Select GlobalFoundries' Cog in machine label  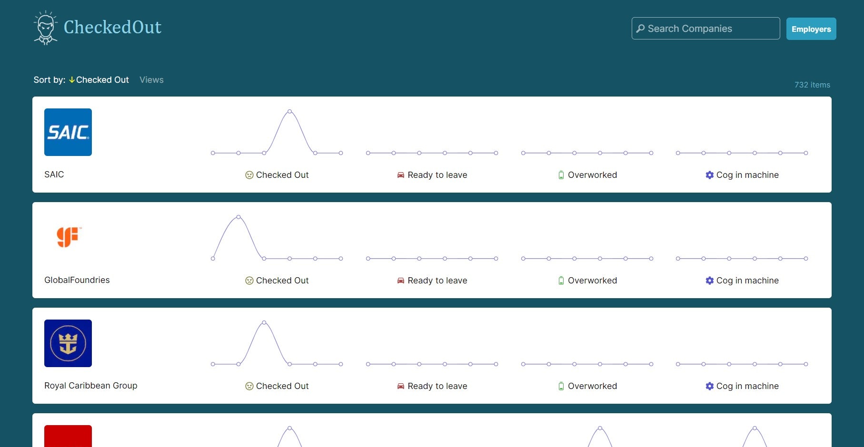click(x=747, y=281)
